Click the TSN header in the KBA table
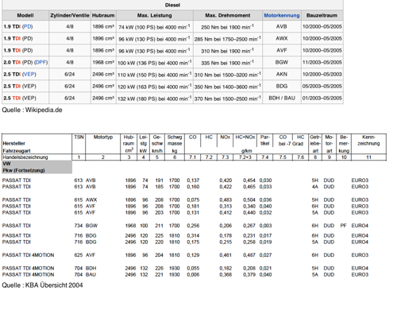 [x=79, y=137]
